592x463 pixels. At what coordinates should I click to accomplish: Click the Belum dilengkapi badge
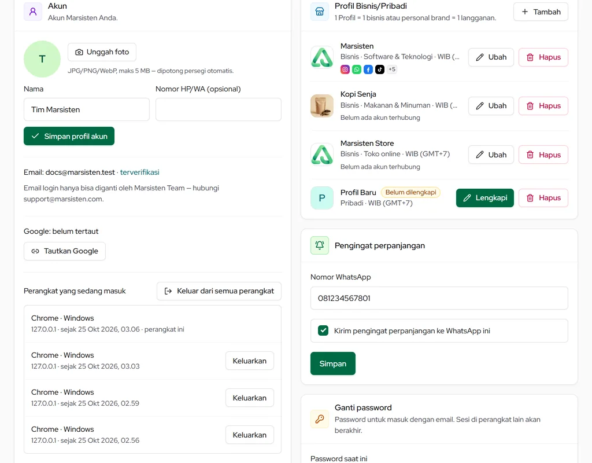coord(410,192)
